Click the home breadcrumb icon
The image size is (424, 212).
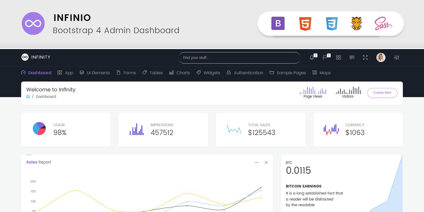[x=28, y=96]
